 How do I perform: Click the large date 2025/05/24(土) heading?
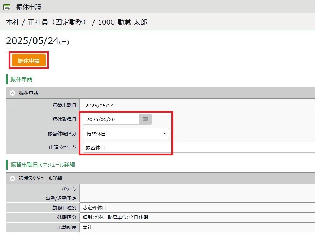pyautogui.click(x=37, y=41)
